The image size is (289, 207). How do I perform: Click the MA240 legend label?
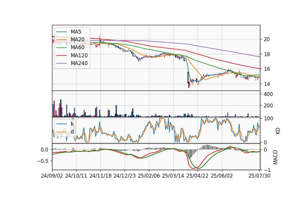click(79, 63)
